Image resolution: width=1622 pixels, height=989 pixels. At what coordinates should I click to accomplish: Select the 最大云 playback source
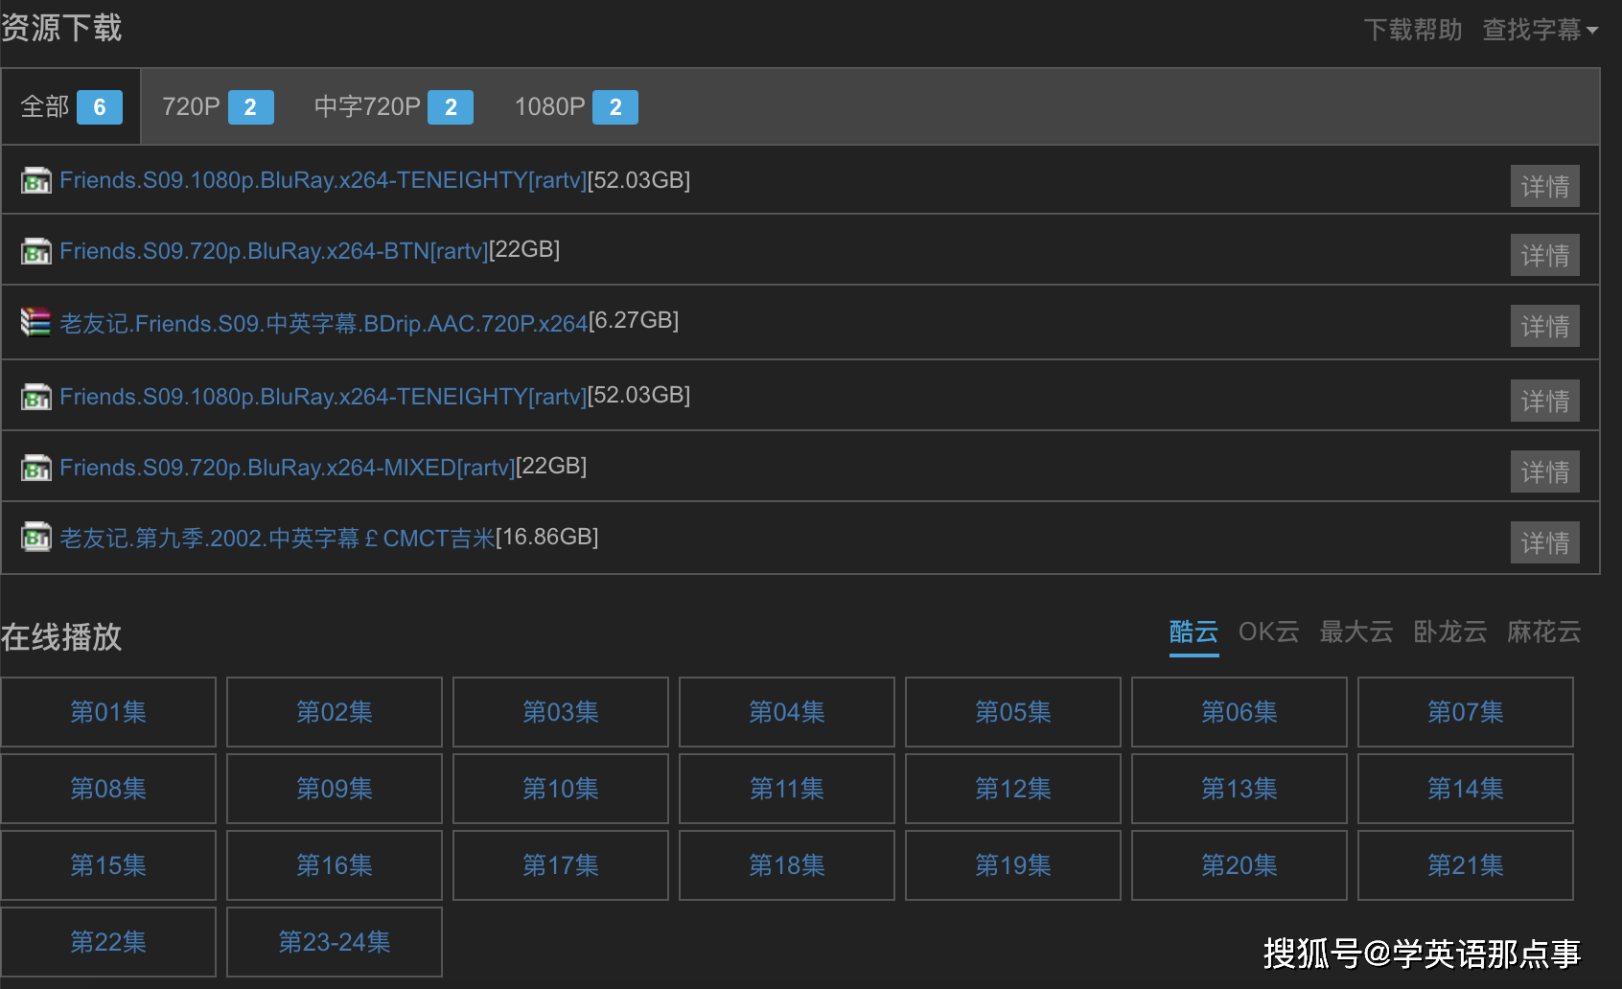click(x=1356, y=632)
